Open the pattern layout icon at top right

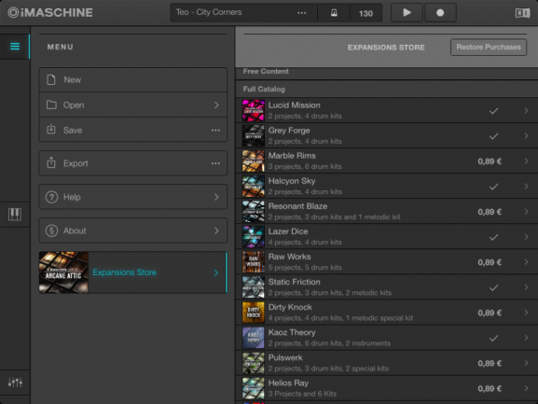tap(522, 13)
